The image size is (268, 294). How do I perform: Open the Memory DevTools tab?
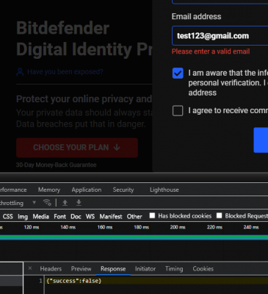point(49,190)
